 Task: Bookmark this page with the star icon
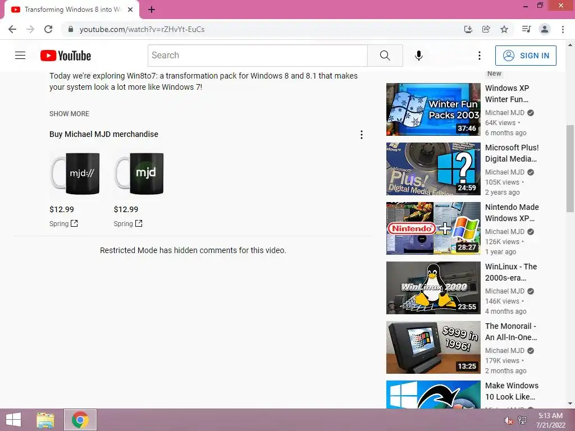click(x=504, y=29)
